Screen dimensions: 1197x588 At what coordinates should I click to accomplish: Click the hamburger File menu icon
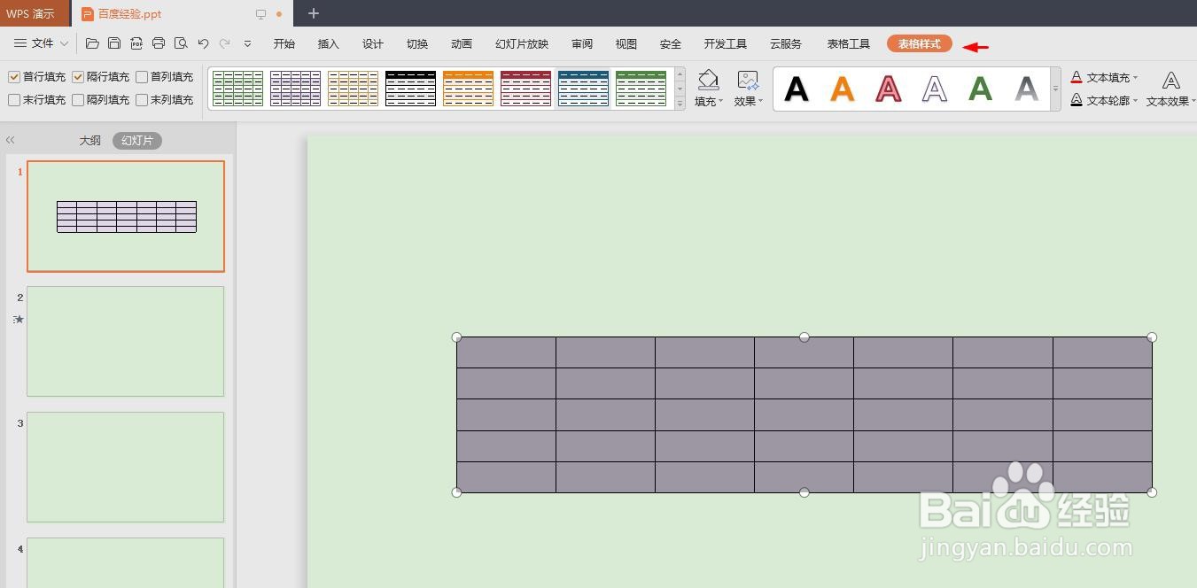coord(20,43)
